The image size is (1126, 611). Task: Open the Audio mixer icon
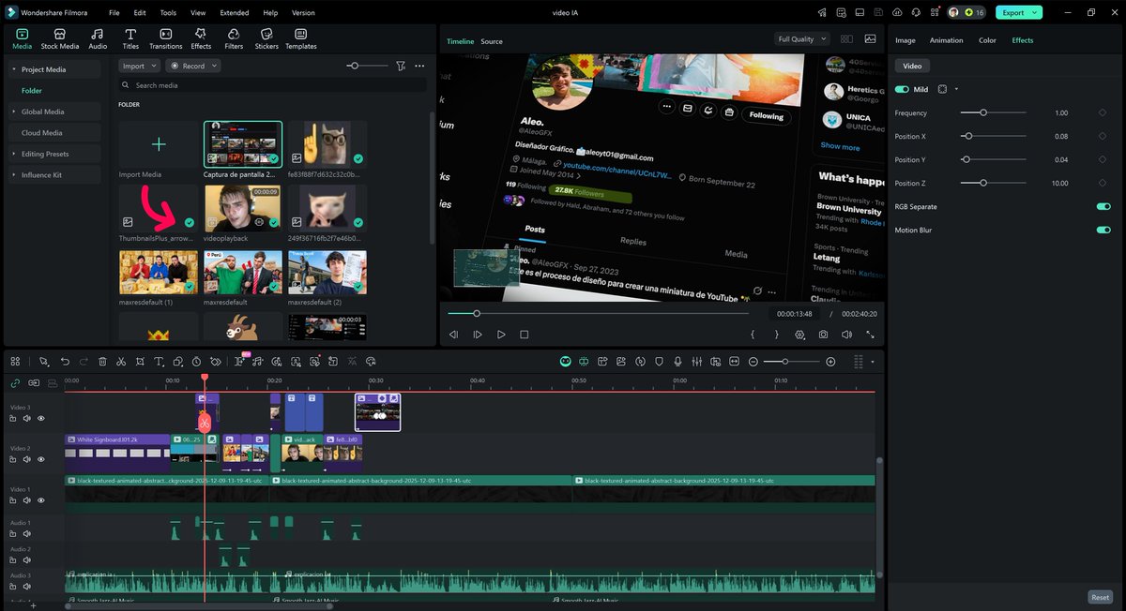(696, 361)
